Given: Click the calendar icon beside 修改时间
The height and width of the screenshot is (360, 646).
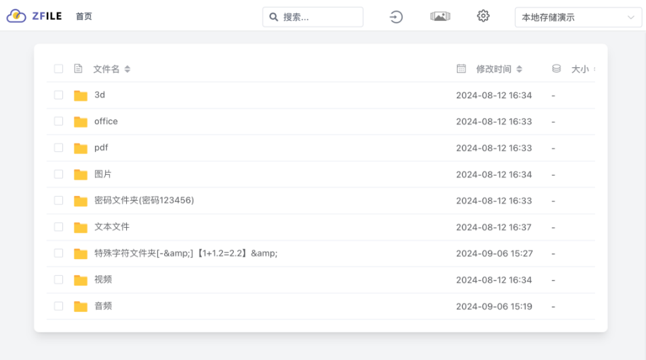Looking at the screenshot, I should click(x=461, y=68).
